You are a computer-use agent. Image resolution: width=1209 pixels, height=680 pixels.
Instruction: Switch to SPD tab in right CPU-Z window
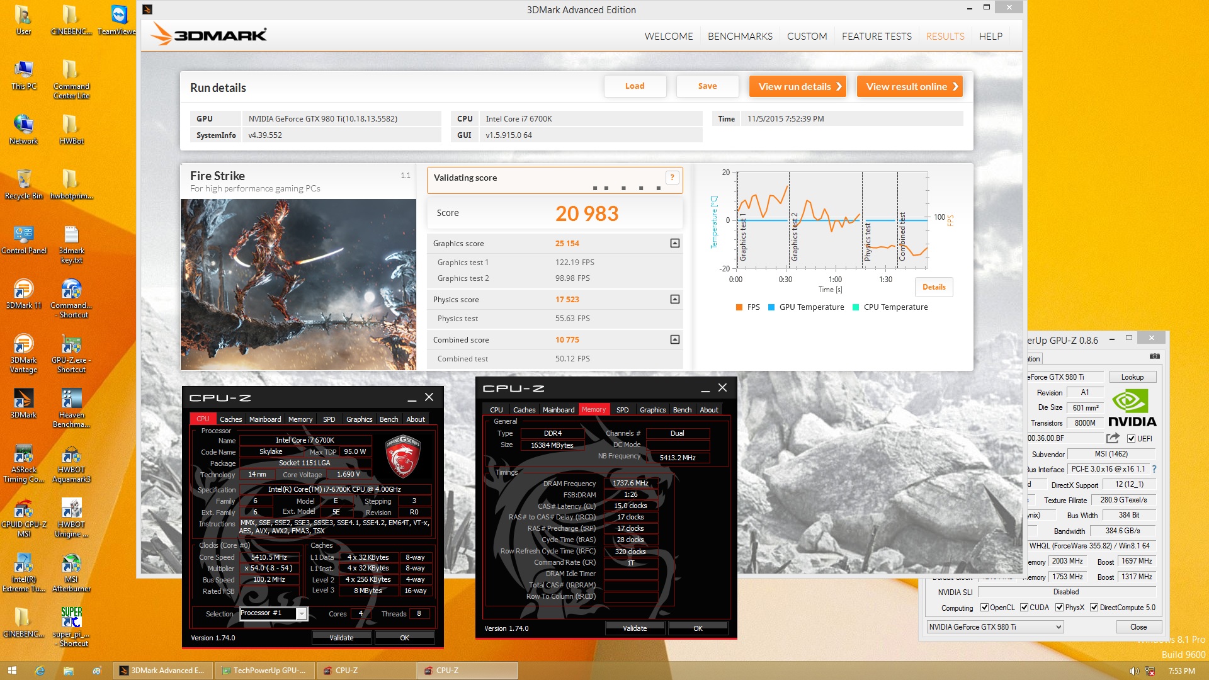pyautogui.click(x=622, y=409)
